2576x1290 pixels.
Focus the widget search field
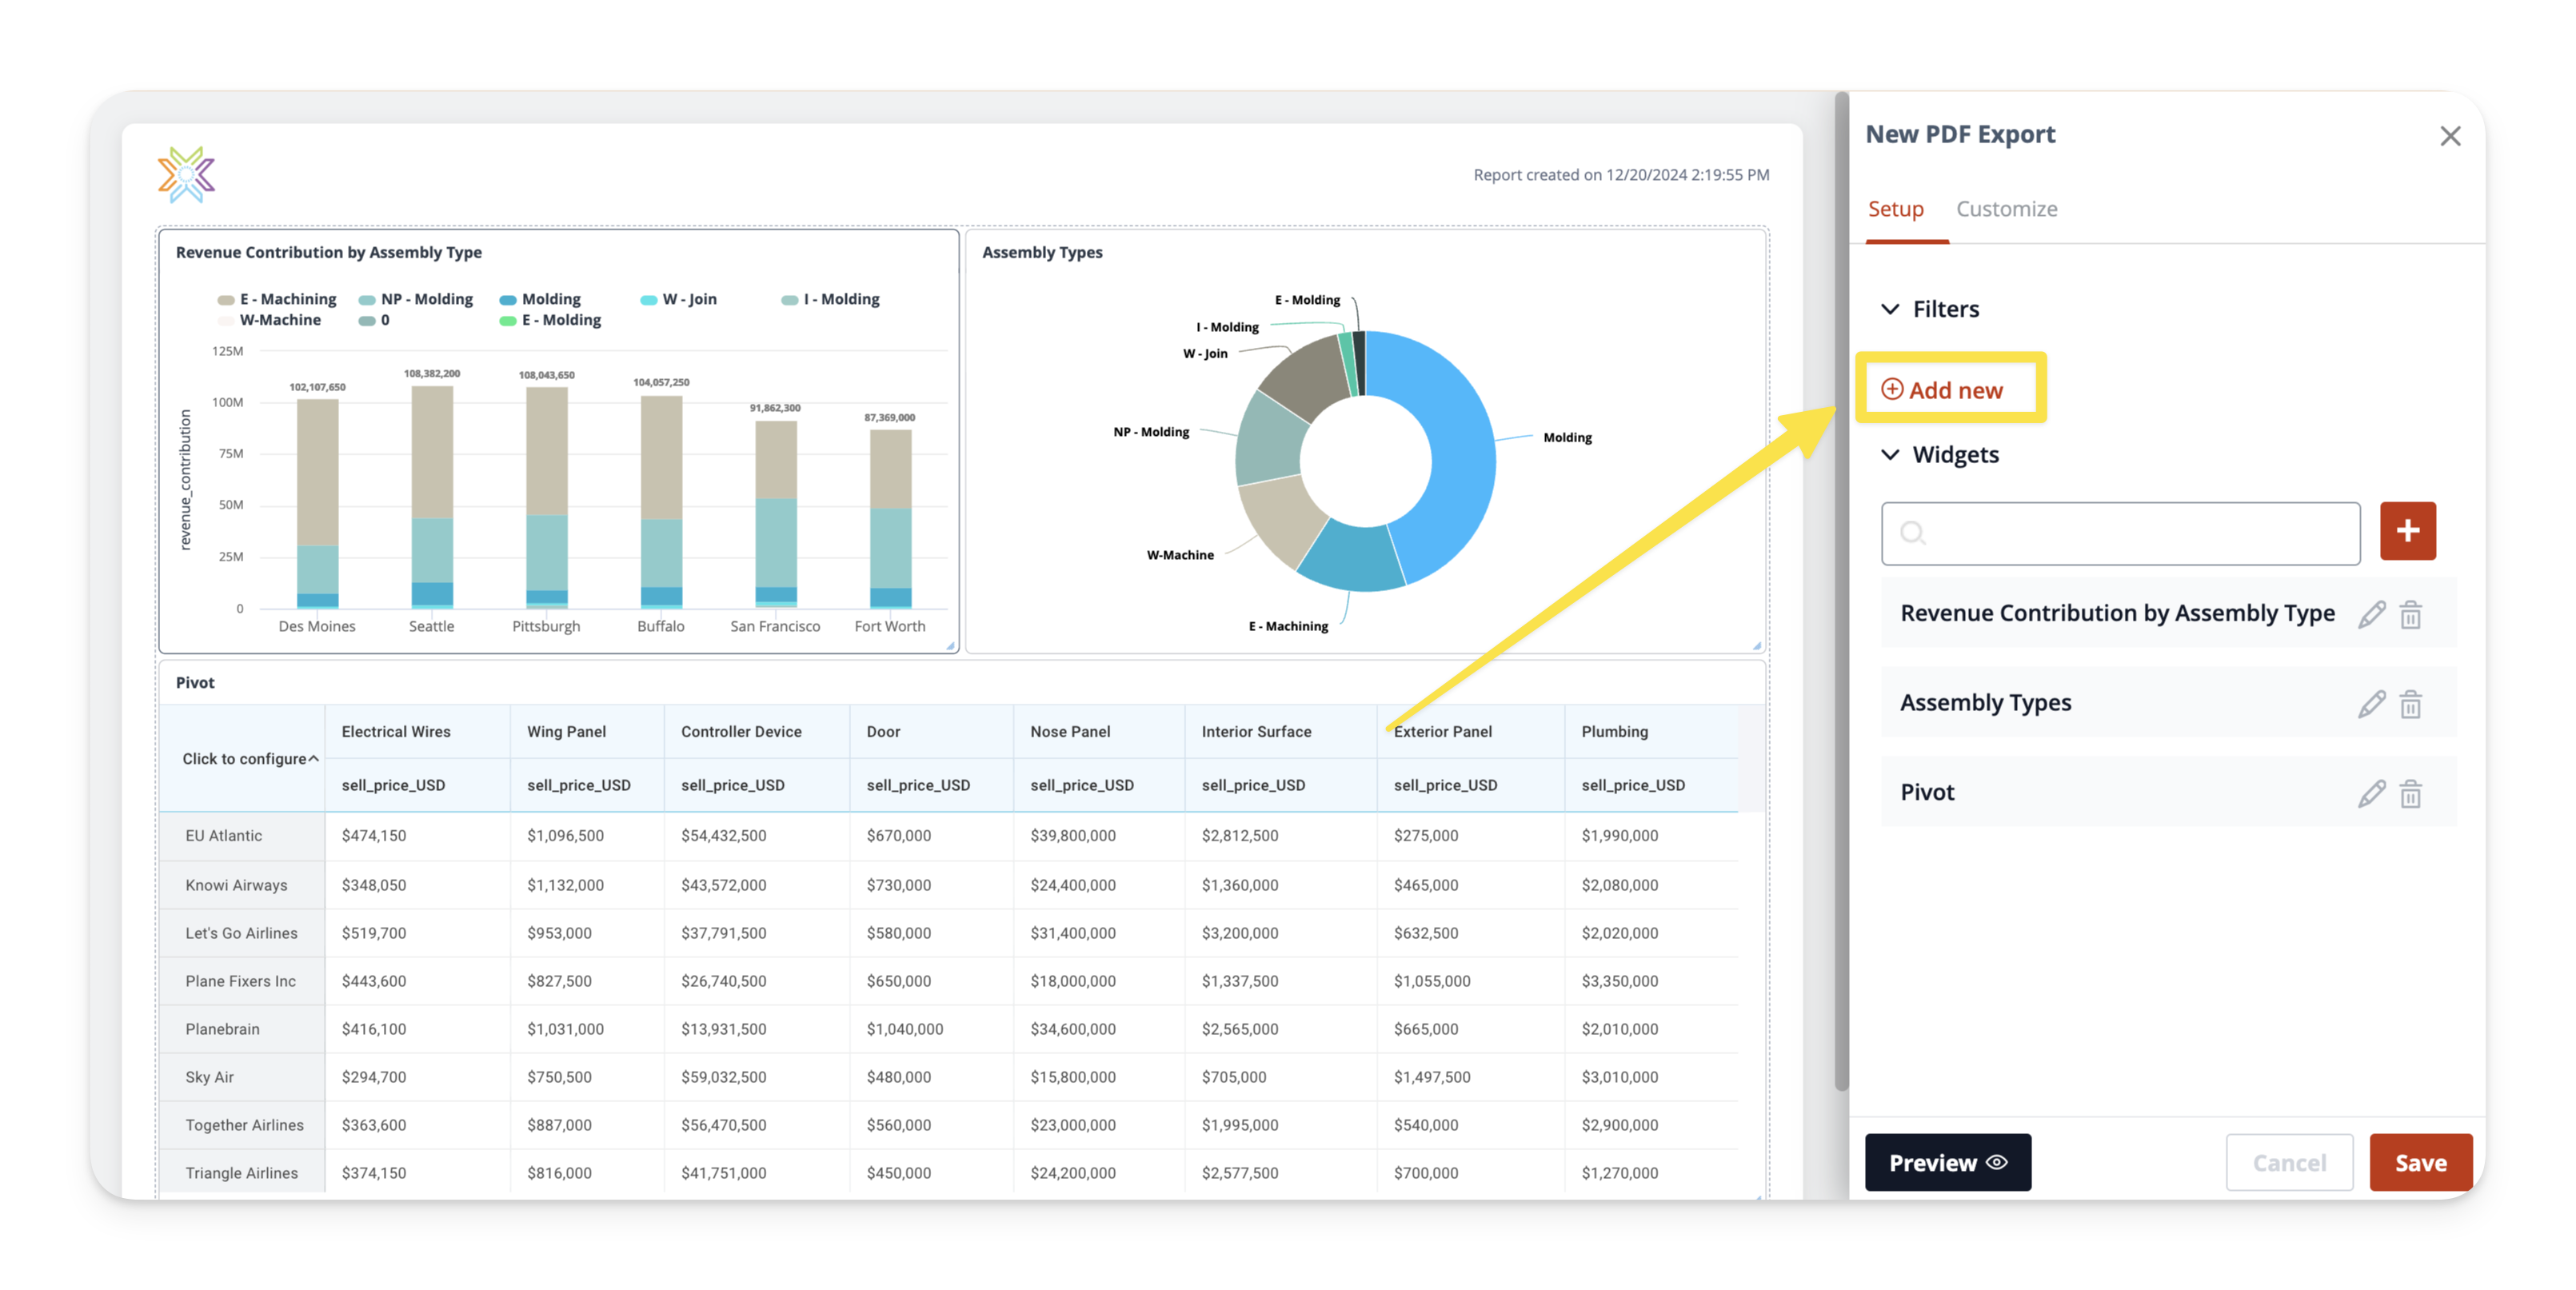[2120, 533]
